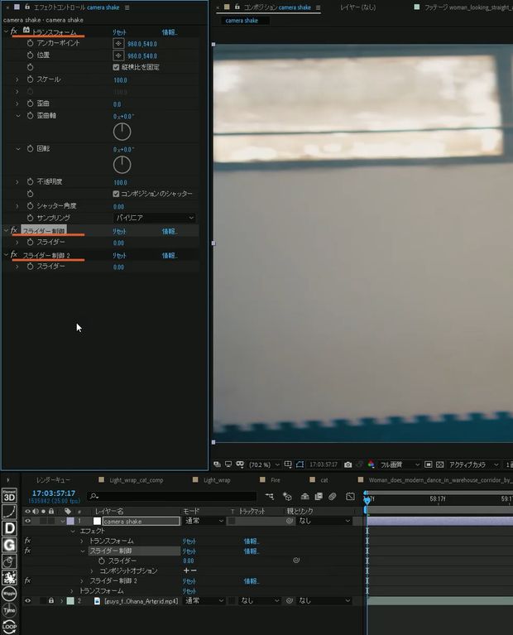Toggle the scale stopwatch in effect controls

(30, 79)
